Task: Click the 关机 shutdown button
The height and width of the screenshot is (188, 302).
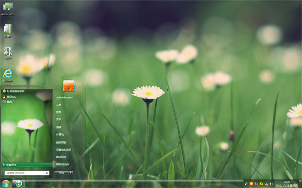Action: 61,173
